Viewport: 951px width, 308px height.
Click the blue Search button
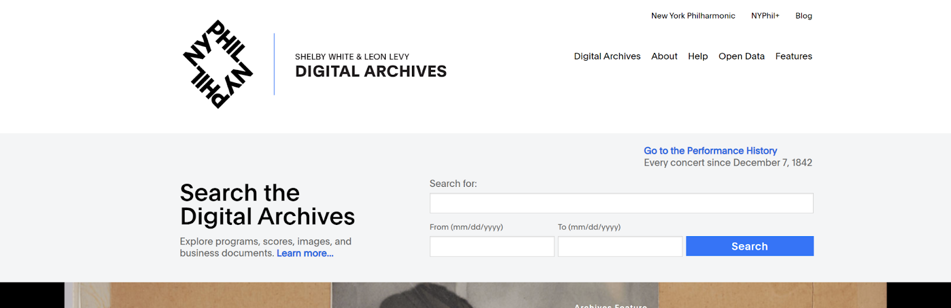point(750,246)
